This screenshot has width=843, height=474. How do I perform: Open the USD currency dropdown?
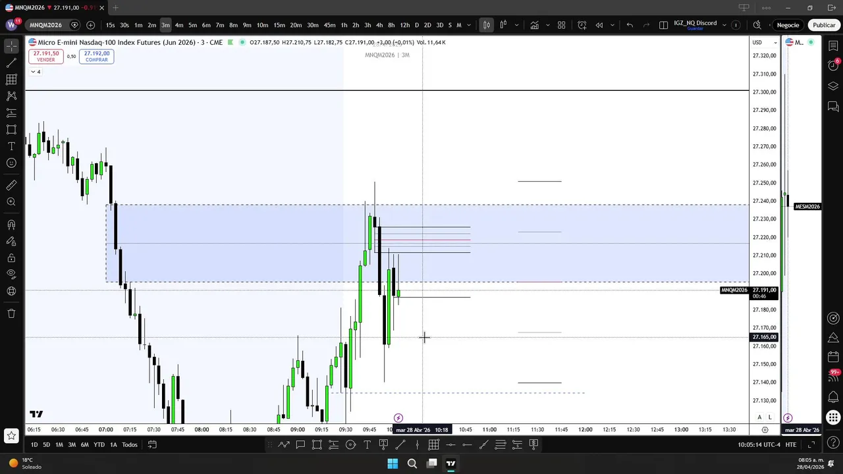point(765,42)
